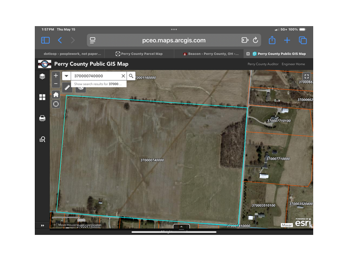Show Safari tab overview
348x261 pixels.
tap(303, 40)
